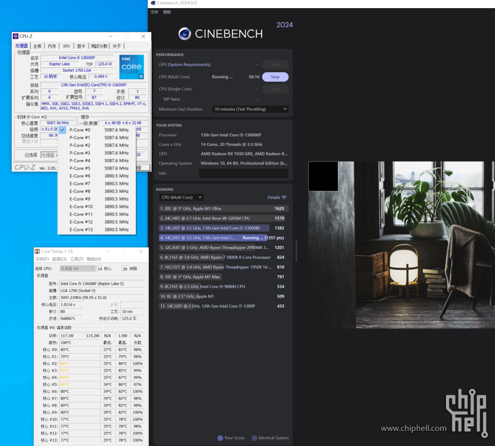Click Start for the GPU test
This screenshot has width=495, height=446.
point(275,65)
